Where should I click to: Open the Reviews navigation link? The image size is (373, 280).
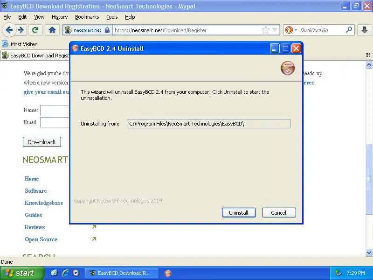point(35,227)
